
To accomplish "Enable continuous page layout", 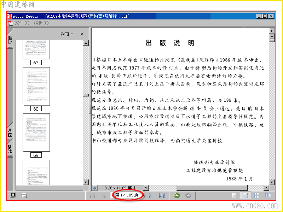I will [245, 195].
